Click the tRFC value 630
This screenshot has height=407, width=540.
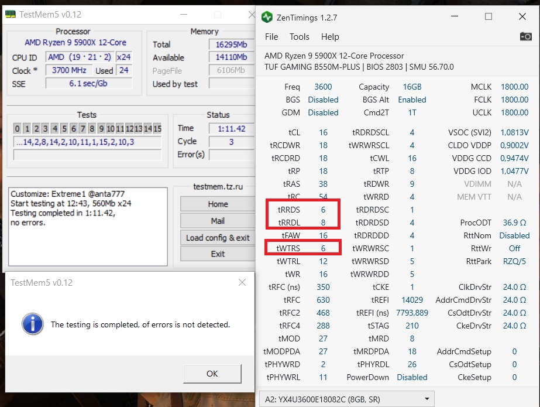tap(323, 300)
